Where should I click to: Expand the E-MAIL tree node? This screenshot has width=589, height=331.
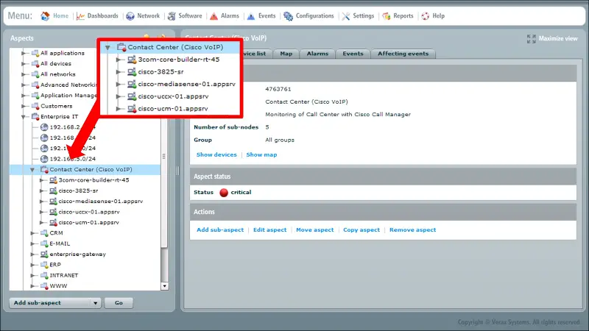click(33, 243)
